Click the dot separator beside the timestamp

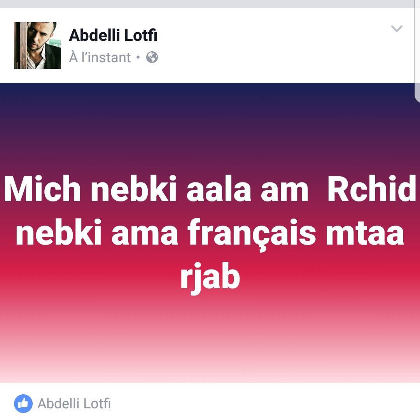point(138,57)
